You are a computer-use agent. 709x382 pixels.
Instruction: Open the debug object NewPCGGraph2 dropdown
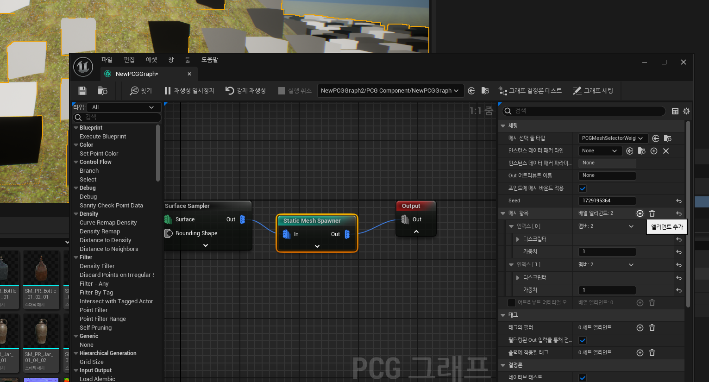390,91
